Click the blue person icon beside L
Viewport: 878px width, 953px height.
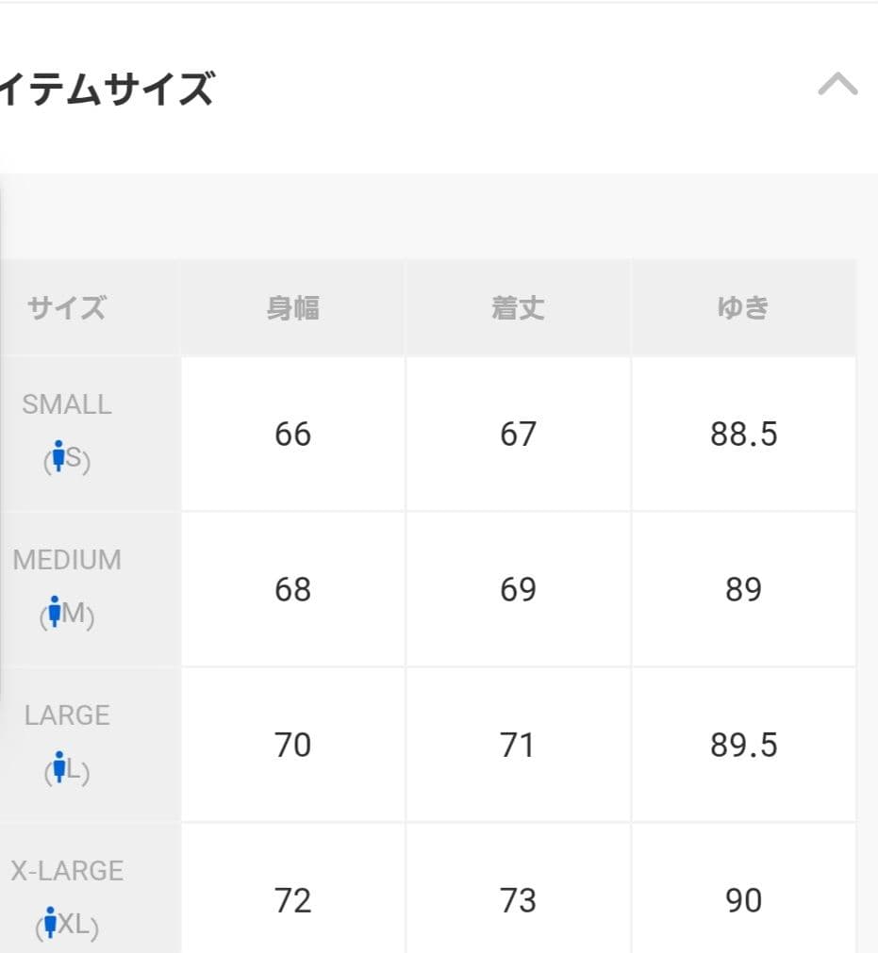click(59, 767)
